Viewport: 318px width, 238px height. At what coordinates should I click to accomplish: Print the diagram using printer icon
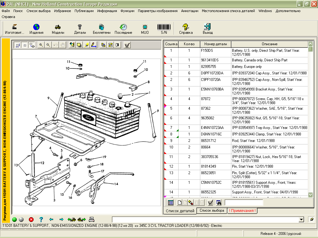click(x=92, y=219)
